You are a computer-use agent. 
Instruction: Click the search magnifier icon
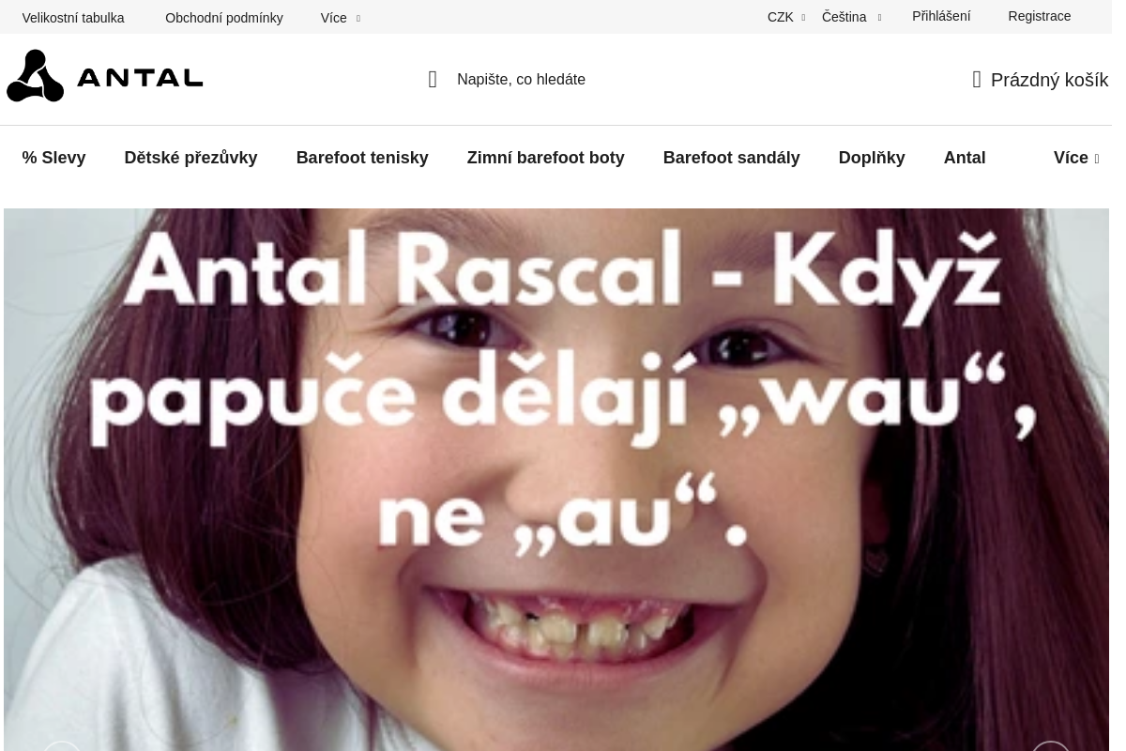pos(433,80)
